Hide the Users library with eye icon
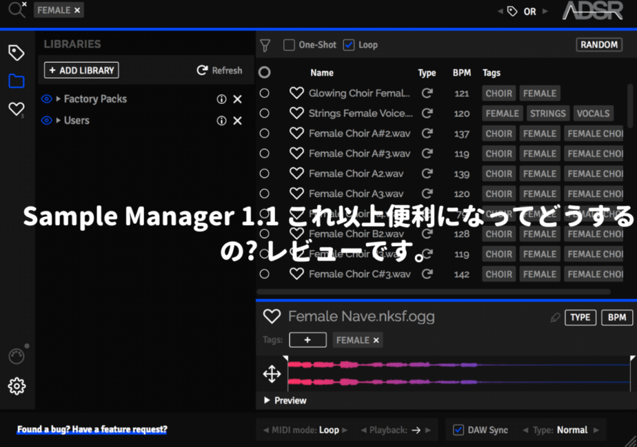 pyautogui.click(x=46, y=121)
